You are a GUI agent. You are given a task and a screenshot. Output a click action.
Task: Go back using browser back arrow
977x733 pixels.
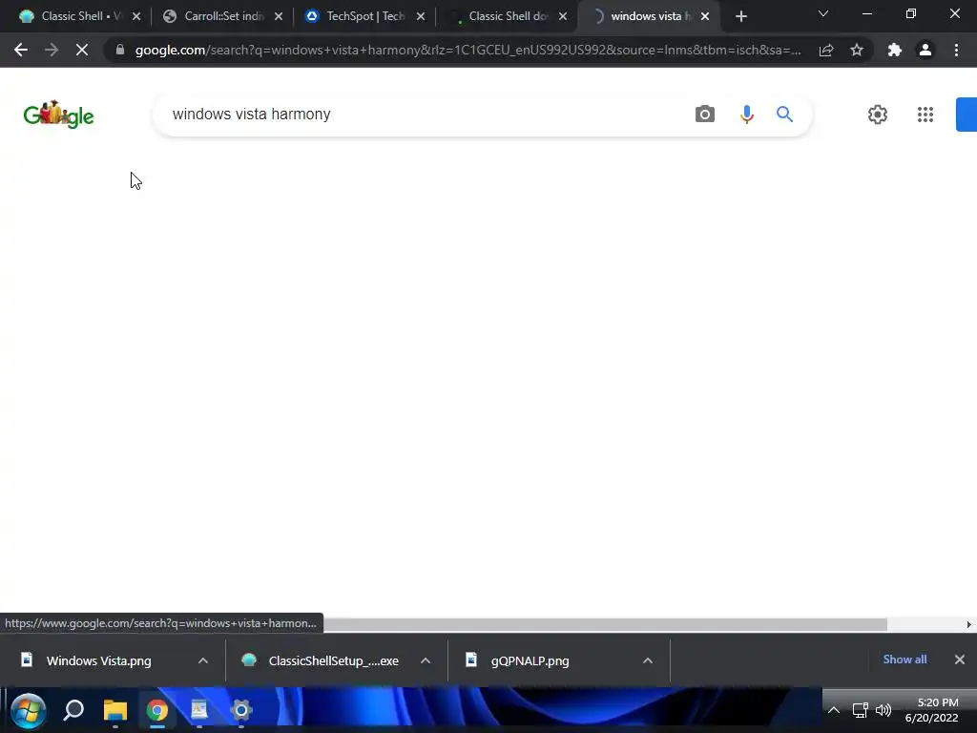pyautogui.click(x=21, y=50)
